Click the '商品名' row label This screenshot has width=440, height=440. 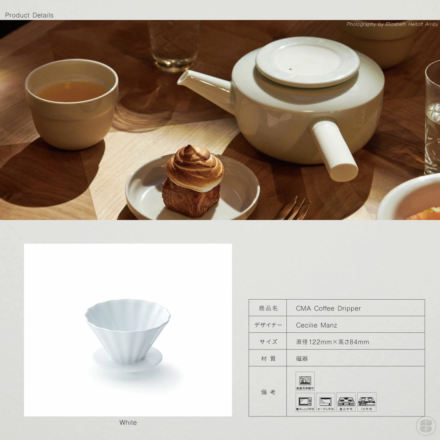pyautogui.click(x=268, y=308)
